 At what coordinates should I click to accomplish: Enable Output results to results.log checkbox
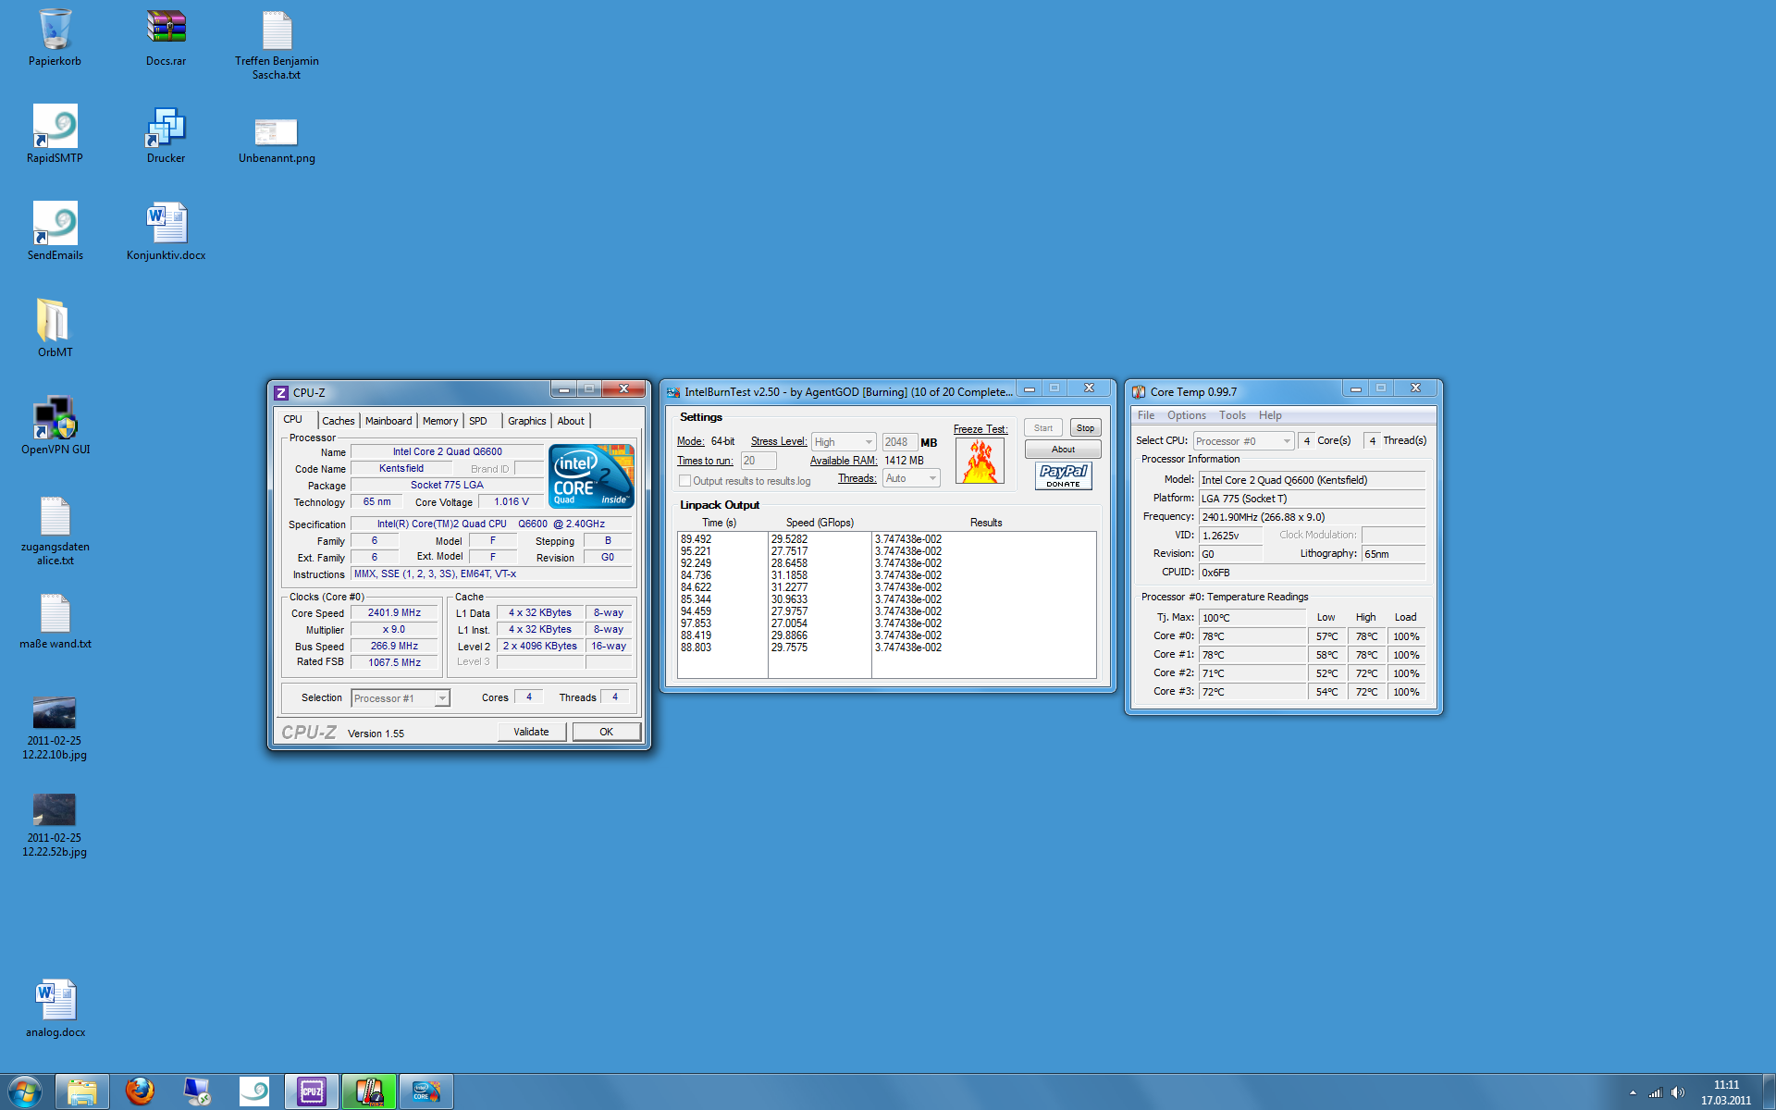tap(685, 481)
